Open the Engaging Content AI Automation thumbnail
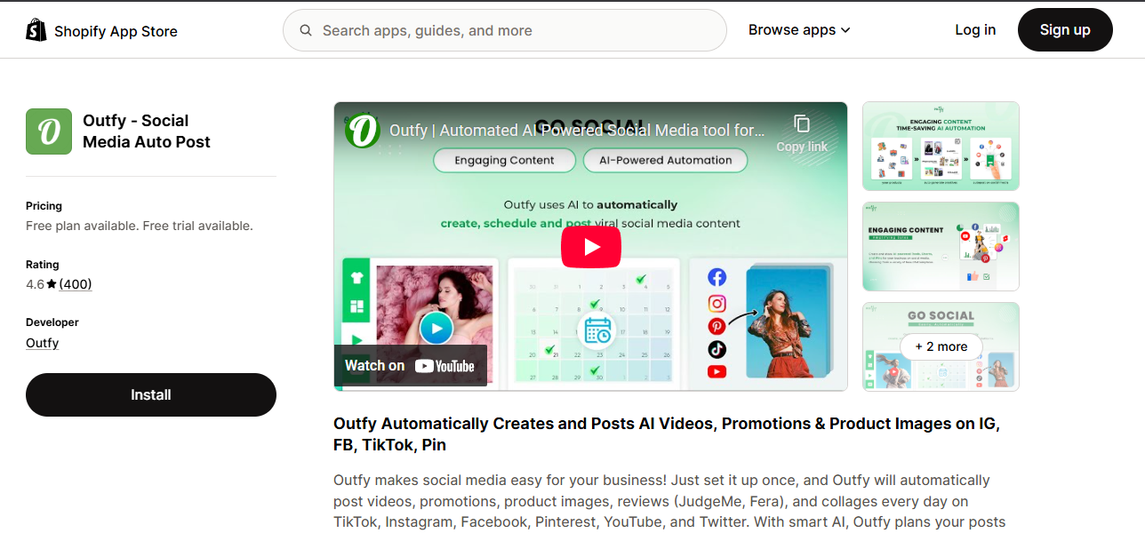Image resolution: width=1145 pixels, height=533 pixels. pos(941,146)
